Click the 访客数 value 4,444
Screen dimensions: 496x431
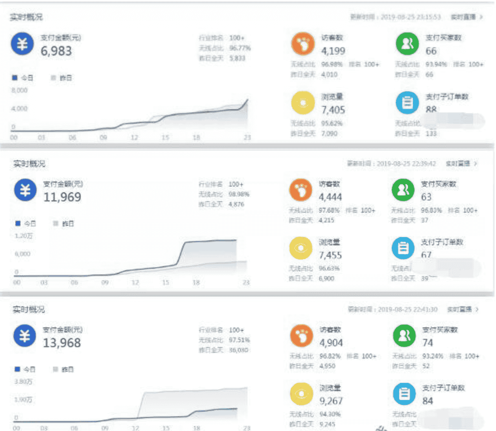coord(330,197)
